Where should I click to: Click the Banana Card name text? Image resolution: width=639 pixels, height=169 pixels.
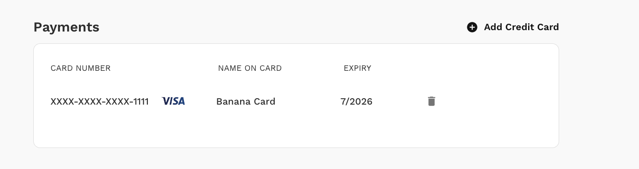point(246,101)
